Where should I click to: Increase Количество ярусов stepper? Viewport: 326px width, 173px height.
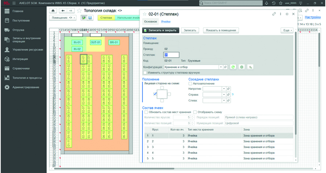point(192,116)
